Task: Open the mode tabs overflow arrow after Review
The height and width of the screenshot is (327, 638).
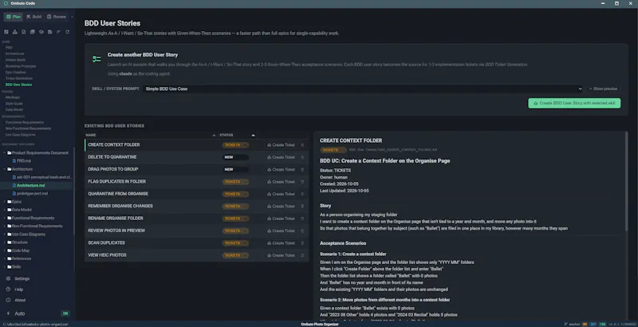Action: [72, 17]
